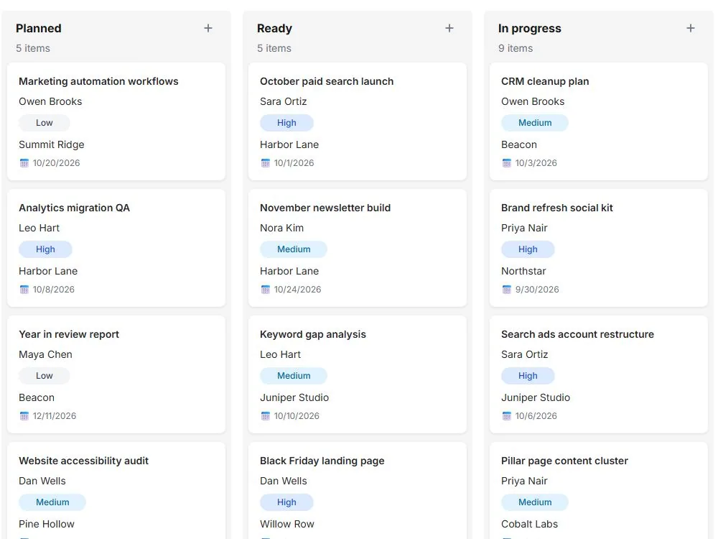Click 9 items count under In progress
This screenshot has width=718, height=539.
pos(516,48)
